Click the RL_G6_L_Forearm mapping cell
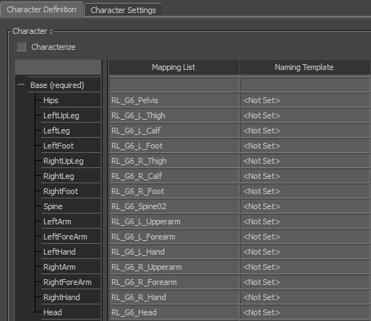This screenshot has width=371, height=321. click(174, 237)
